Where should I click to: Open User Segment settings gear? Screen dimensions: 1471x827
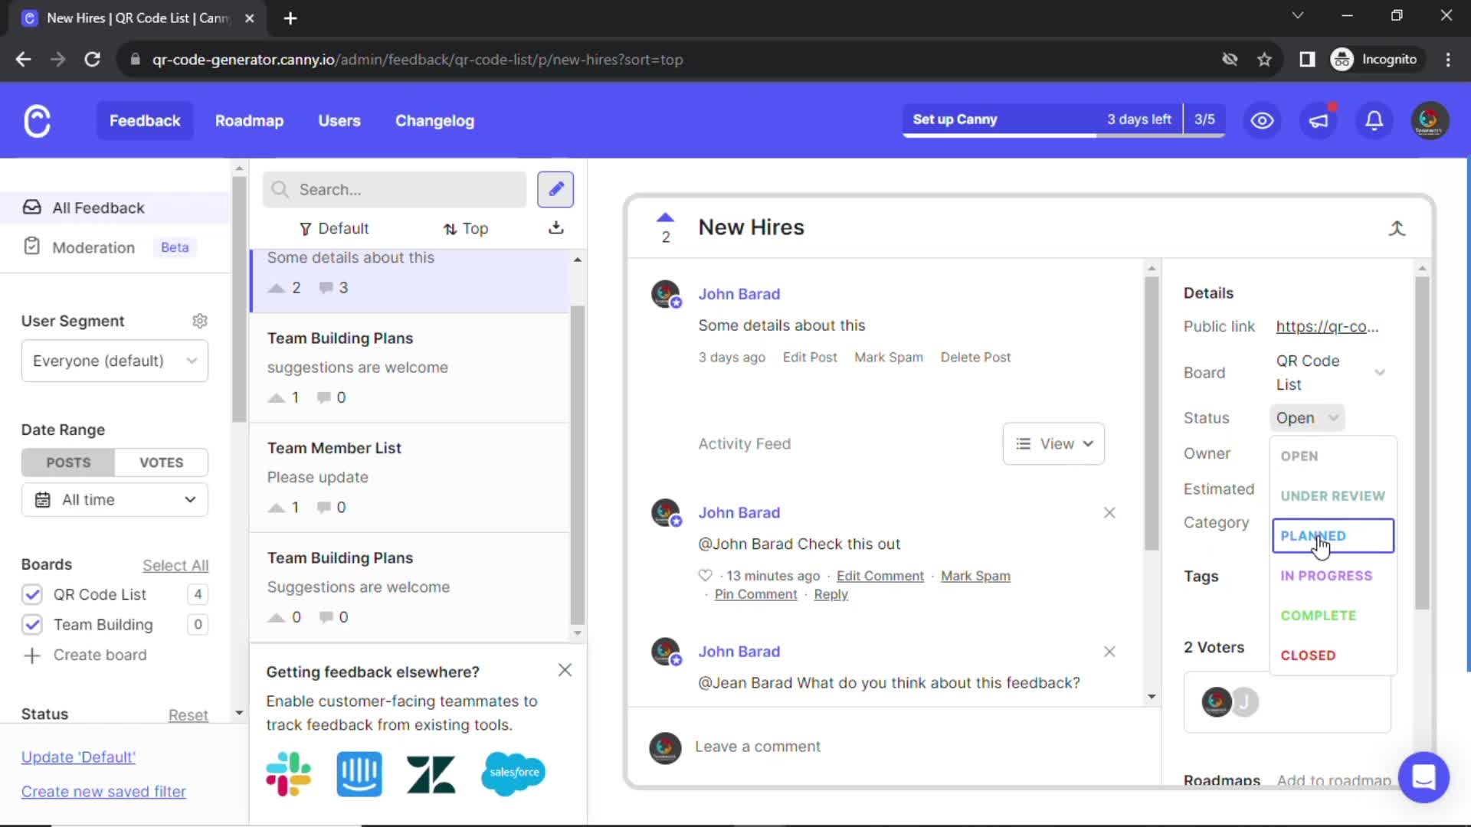(200, 321)
